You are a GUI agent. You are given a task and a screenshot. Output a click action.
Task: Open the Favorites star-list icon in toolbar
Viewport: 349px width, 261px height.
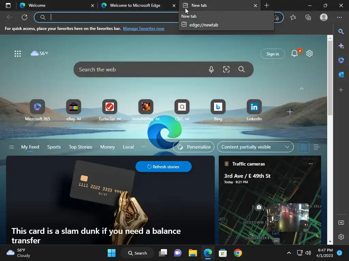(x=293, y=17)
